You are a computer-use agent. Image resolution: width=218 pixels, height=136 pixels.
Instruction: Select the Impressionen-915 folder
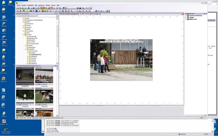[36, 55]
